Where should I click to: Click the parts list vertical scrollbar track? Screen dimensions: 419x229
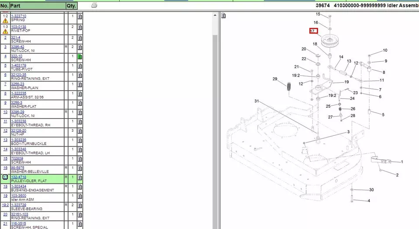pos(214,131)
